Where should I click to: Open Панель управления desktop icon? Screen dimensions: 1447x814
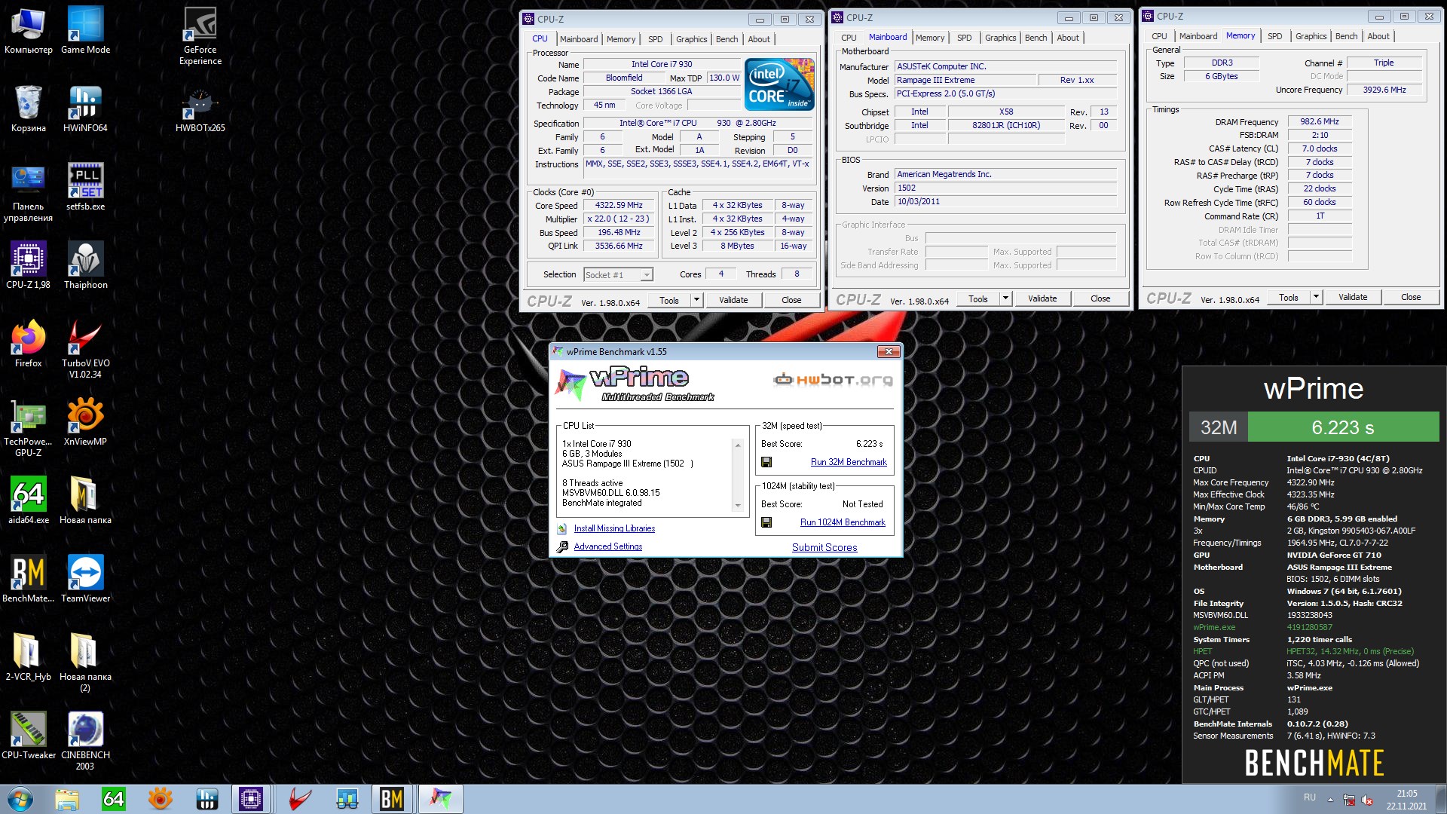pos(28,192)
